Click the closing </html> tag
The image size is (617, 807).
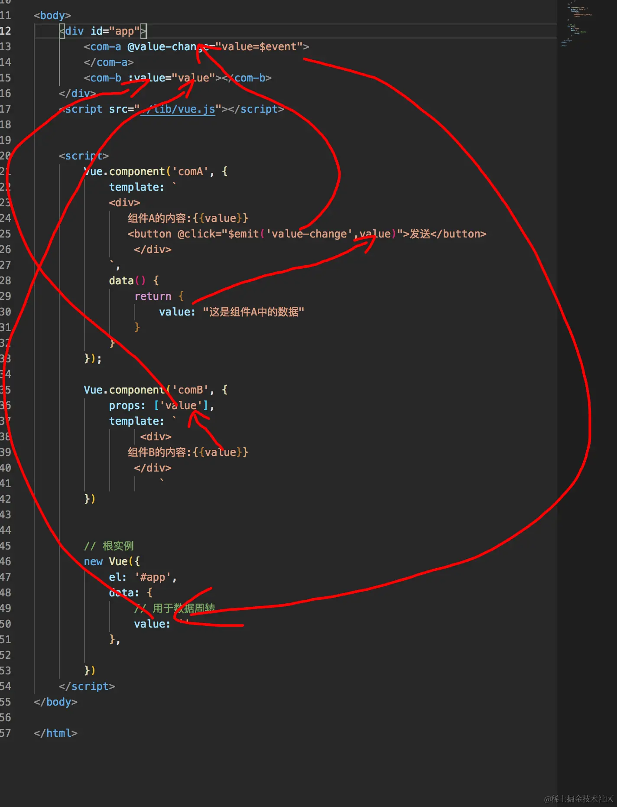[55, 733]
